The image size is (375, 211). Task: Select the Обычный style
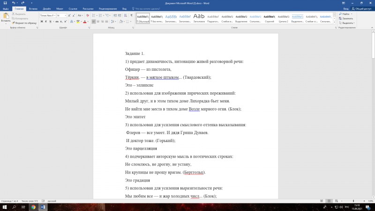(143, 18)
